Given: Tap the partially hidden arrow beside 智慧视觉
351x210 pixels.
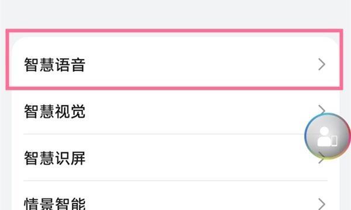Looking at the screenshot, I should tap(322, 109).
